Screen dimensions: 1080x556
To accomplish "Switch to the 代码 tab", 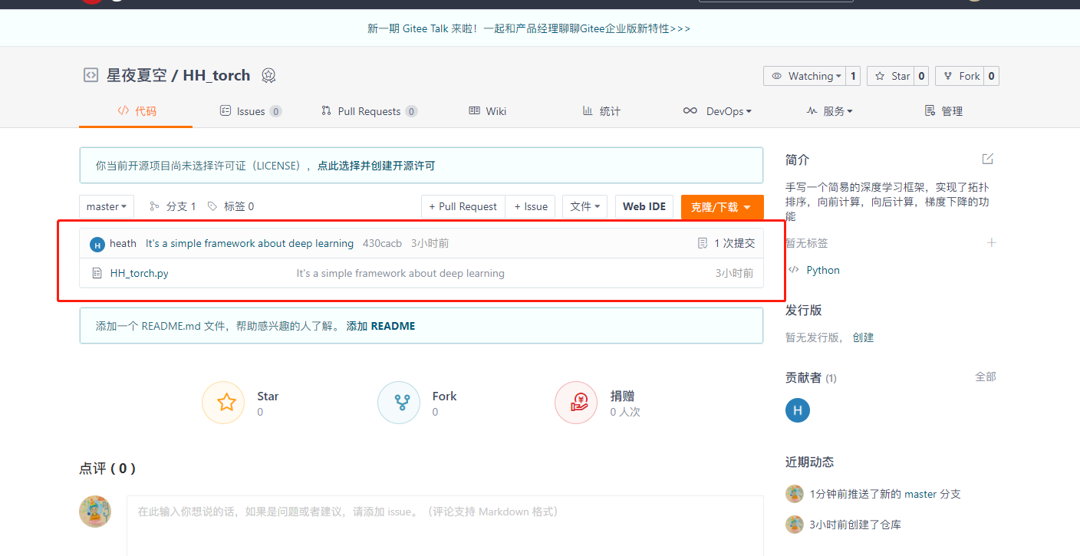I will pos(136,111).
